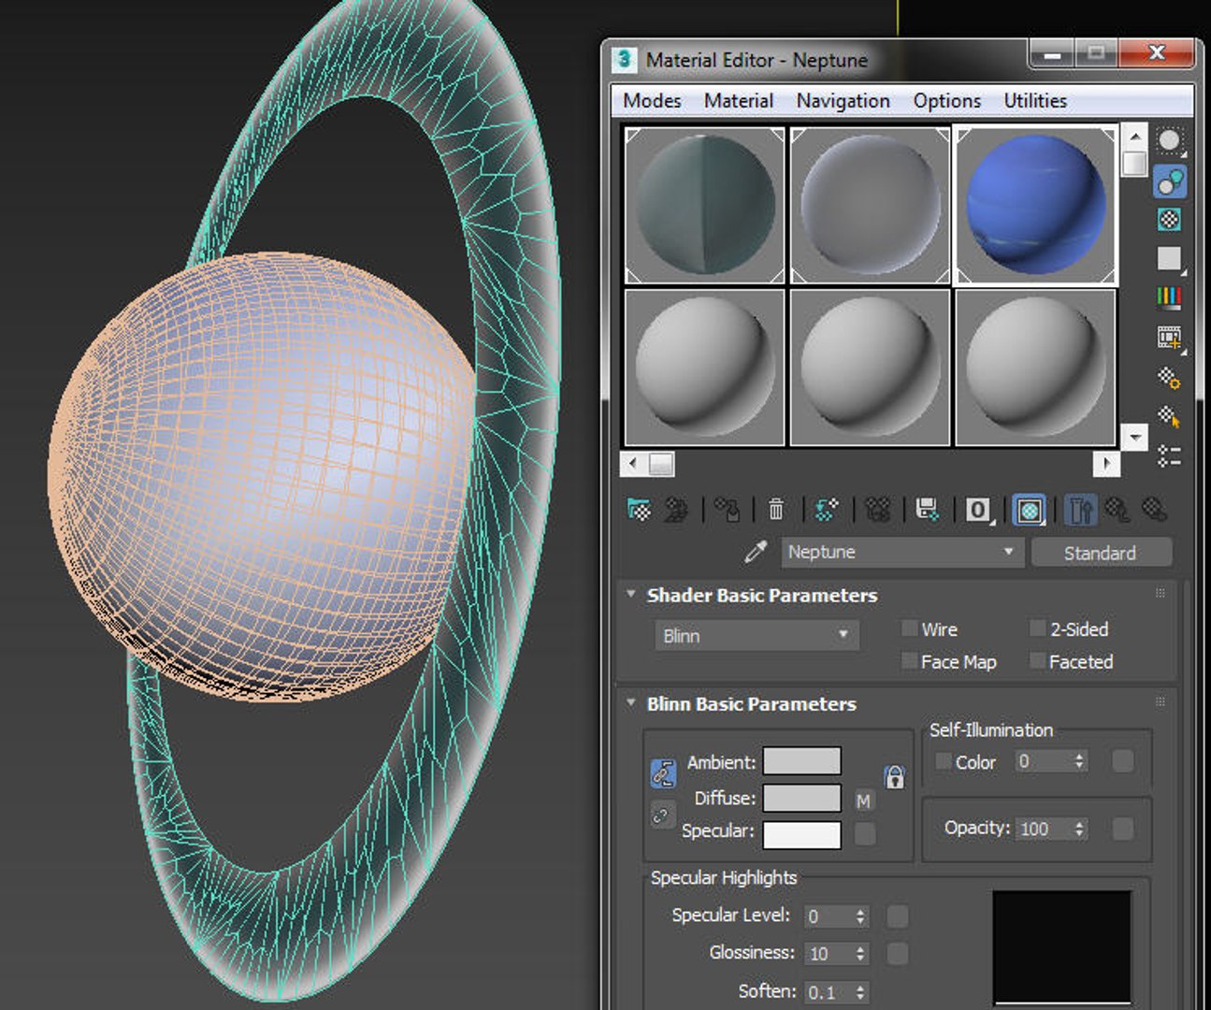The height and width of the screenshot is (1010, 1211).
Task: Enable the Face Map checkbox
Action: (909, 661)
